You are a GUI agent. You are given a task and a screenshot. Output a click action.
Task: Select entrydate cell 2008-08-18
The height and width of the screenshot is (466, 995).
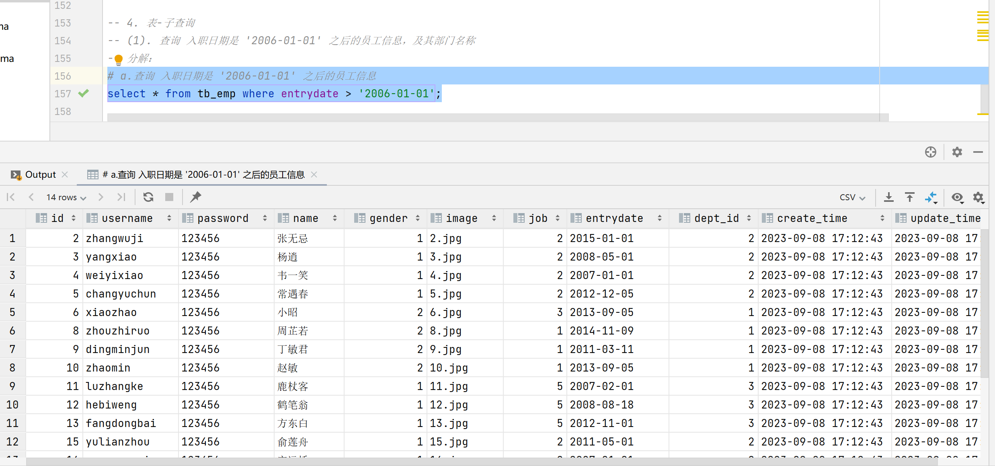[618, 404]
